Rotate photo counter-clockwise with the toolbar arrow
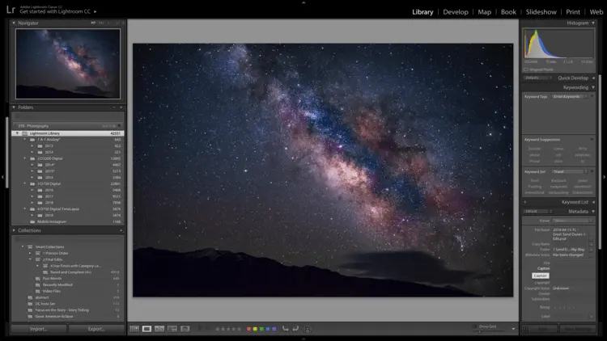607x341 pixels. tap(286, 329)
